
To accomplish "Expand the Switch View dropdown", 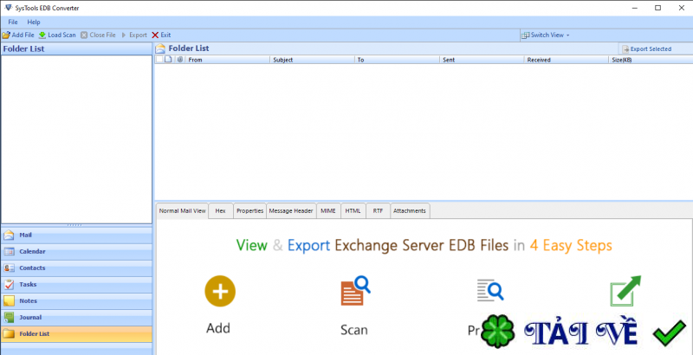I will coord(547,35).
